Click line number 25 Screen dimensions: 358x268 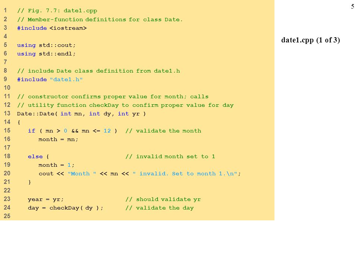click(x=7, y=216)
